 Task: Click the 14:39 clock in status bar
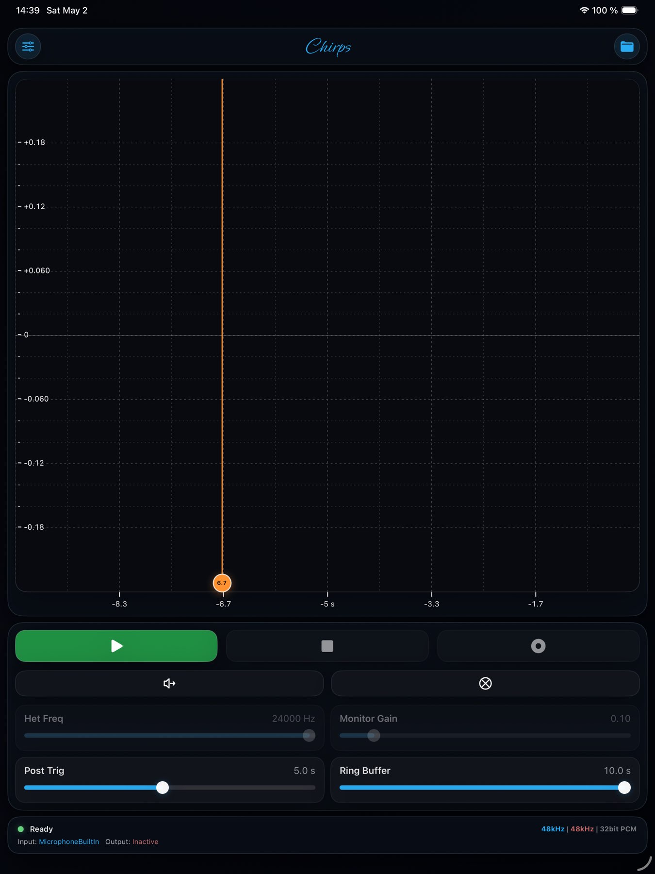pyautogui.click(x=28, y=10)
